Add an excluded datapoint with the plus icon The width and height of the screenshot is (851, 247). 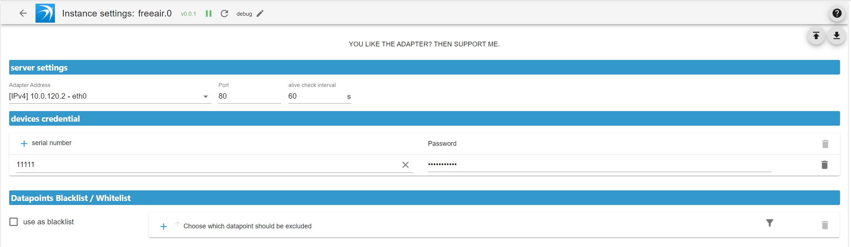tap(164, 227)
